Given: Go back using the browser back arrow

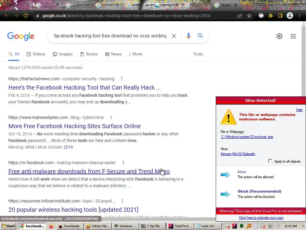Looking at the screenshot, I should [7, 16].
